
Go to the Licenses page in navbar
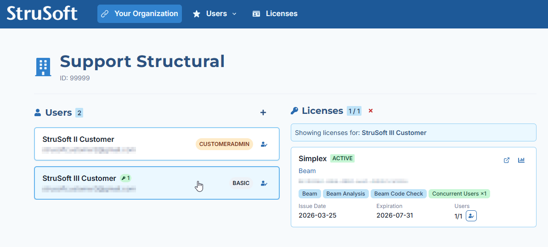pos(275,14)
